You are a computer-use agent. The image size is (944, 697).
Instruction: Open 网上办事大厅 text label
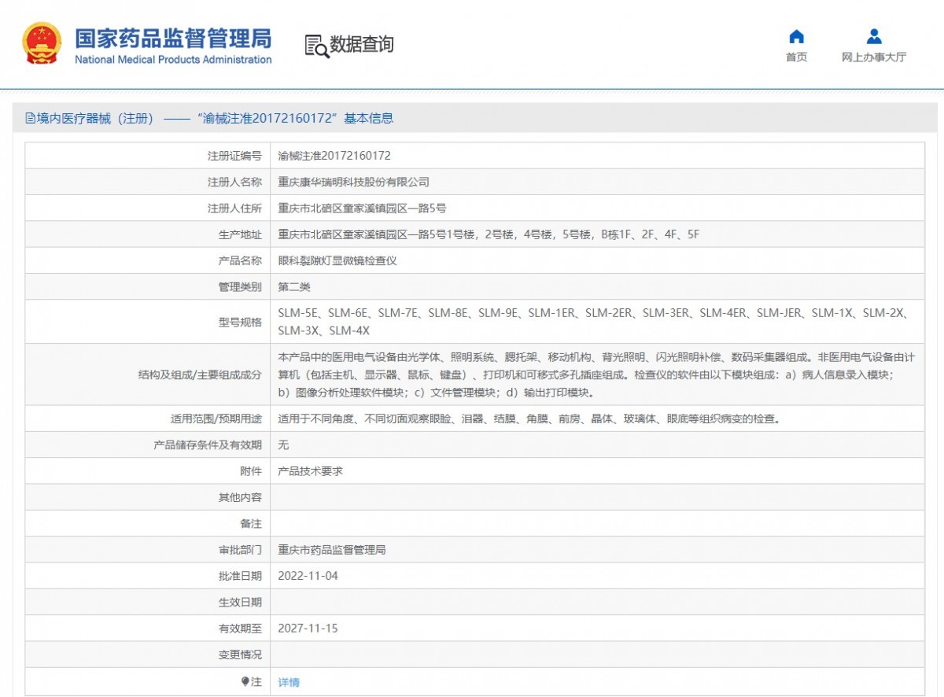click(x=873, y=57)
